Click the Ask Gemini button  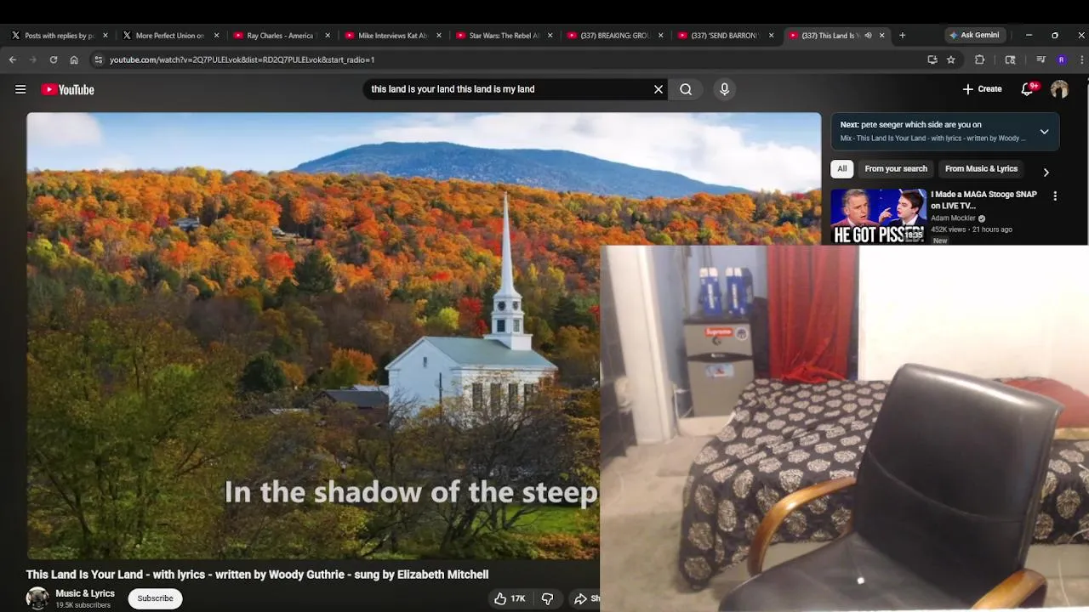point(974,35)
